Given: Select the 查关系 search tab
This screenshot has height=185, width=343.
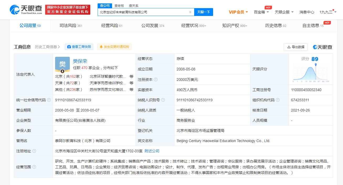Looking at the screenshot, I should tap(134, 6).
